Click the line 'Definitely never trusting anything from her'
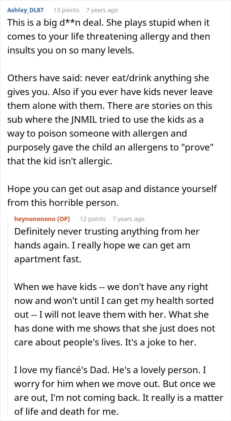Viewport: 231px width, 421px height. tap(107, 231)
